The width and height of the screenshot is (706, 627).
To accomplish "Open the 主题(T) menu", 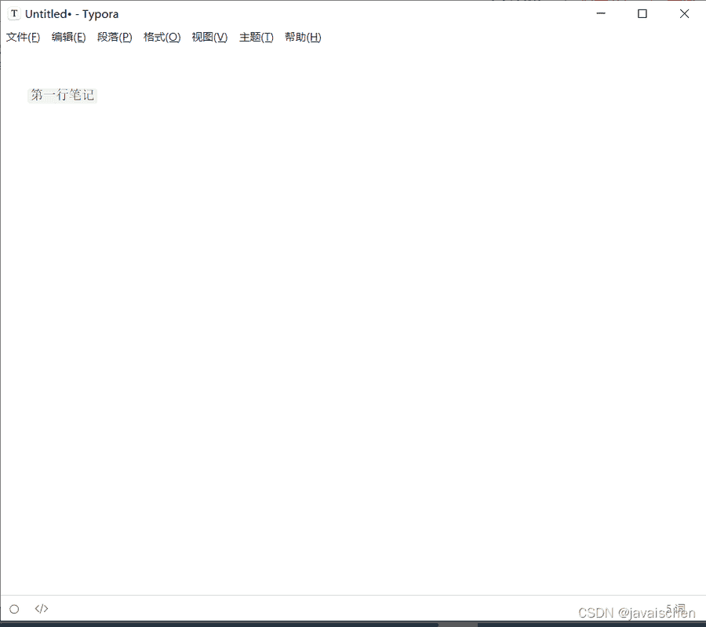I will point(257,38).
